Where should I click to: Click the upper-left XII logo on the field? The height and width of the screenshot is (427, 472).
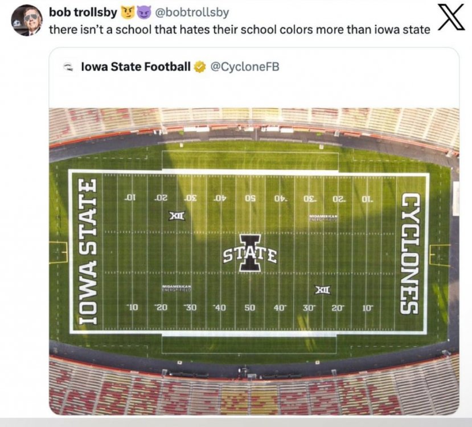click(177, 216)
